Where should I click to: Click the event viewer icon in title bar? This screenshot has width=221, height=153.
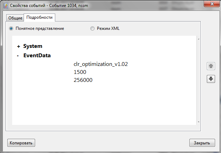click(6, 6)
